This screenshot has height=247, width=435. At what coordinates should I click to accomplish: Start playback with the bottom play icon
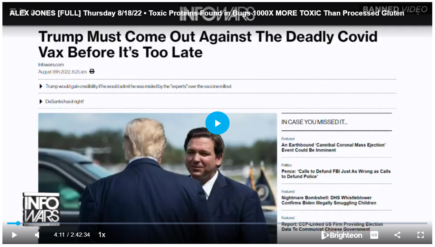pos(14,235)
